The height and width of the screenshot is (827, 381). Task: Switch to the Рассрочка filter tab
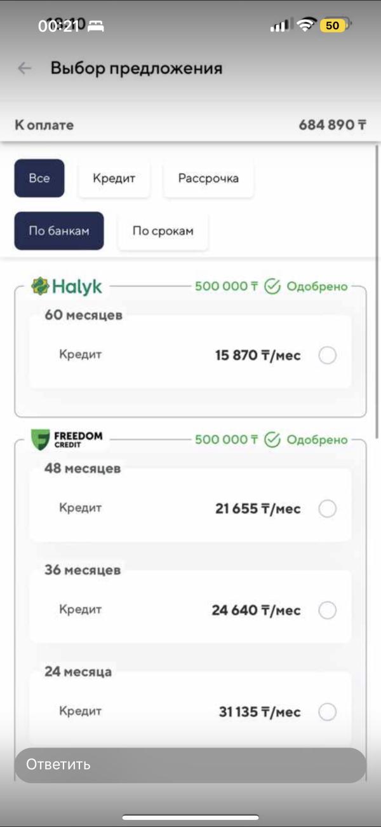(208, 178)
